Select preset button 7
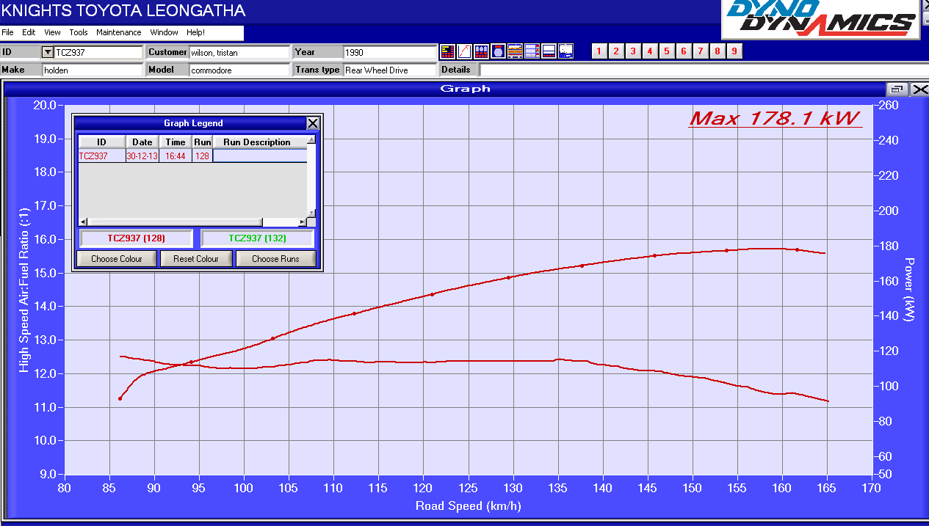Viewport: 929px width, 526px height. click(701, 51)
